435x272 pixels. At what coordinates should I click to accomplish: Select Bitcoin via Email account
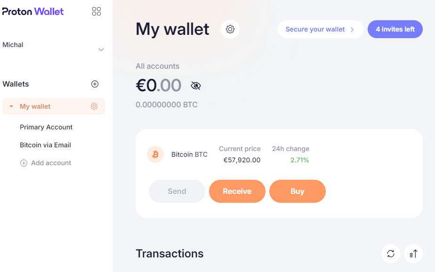(45, 145)
